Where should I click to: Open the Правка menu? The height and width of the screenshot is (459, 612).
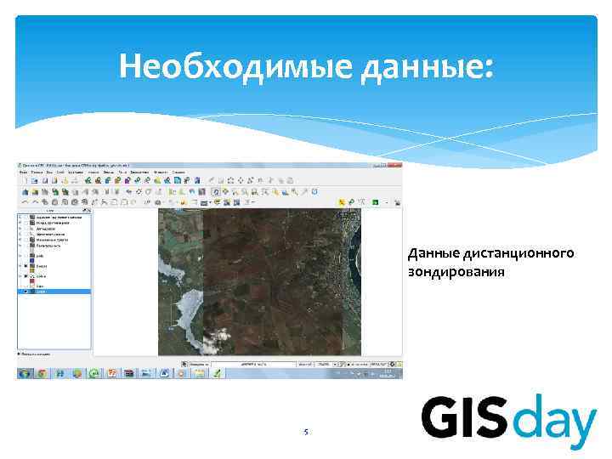tap(37, 172)
